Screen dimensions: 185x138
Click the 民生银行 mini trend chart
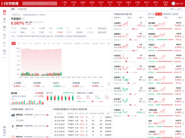click(125, 100)
